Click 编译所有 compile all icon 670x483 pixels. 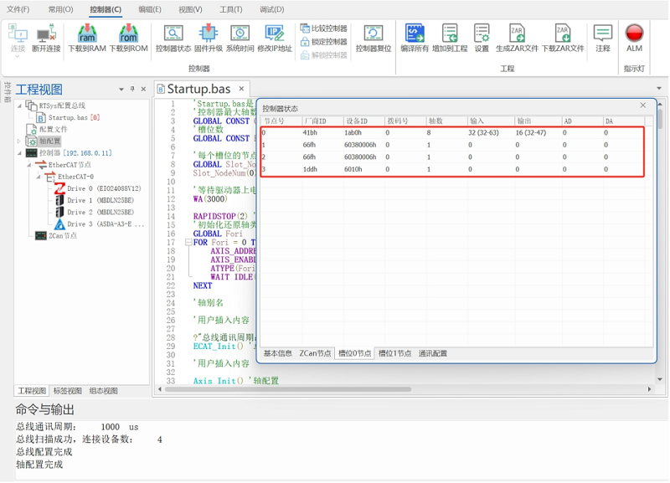[414, 38]
